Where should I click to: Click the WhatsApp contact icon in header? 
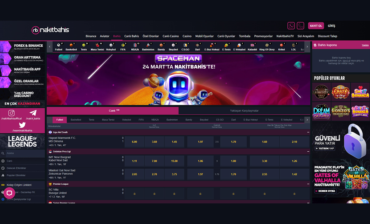point(291,26)
